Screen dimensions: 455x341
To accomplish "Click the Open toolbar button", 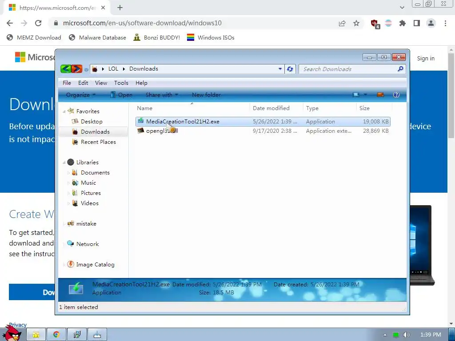I will (121, 95).
